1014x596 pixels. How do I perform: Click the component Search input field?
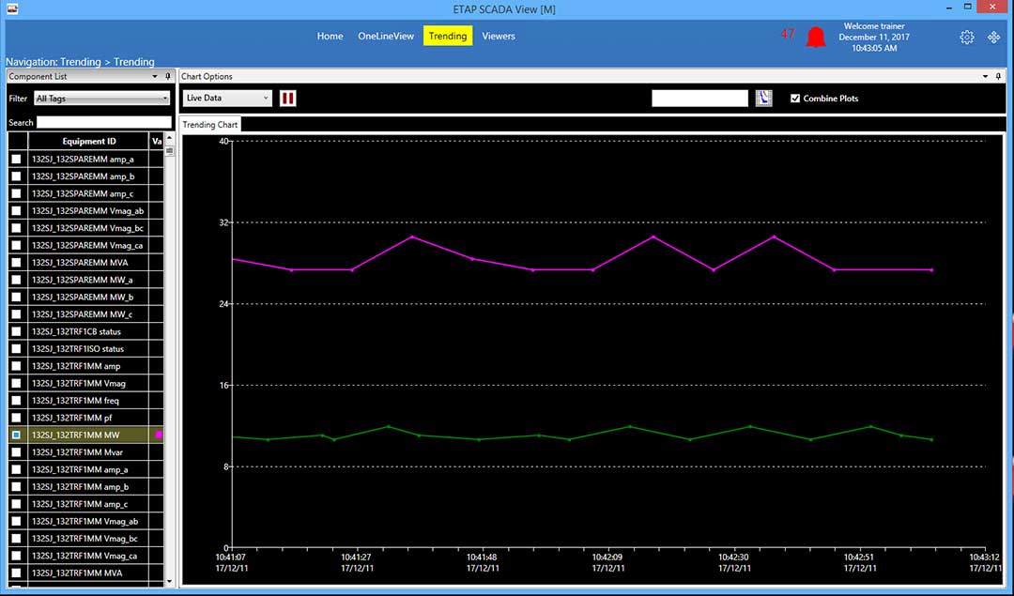103,122
